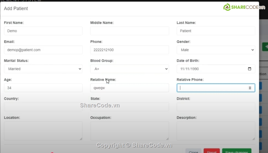The width and height of the screenshot is (268, 153).
Task: Focus the Relative Name text field
Action: pos(129,88)
